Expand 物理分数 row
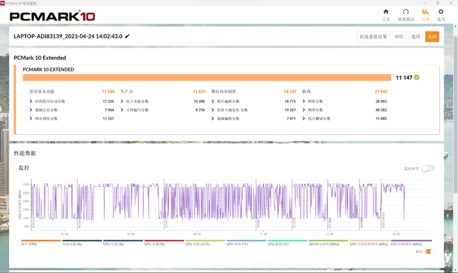 304,110
